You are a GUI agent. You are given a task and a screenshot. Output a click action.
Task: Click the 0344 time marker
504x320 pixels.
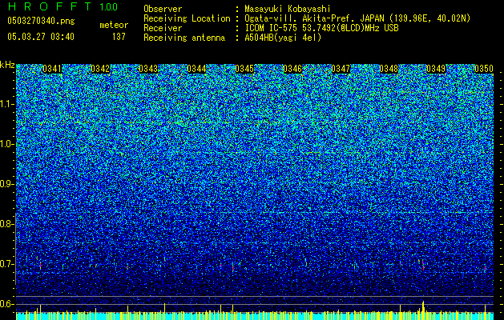point(196,69)
